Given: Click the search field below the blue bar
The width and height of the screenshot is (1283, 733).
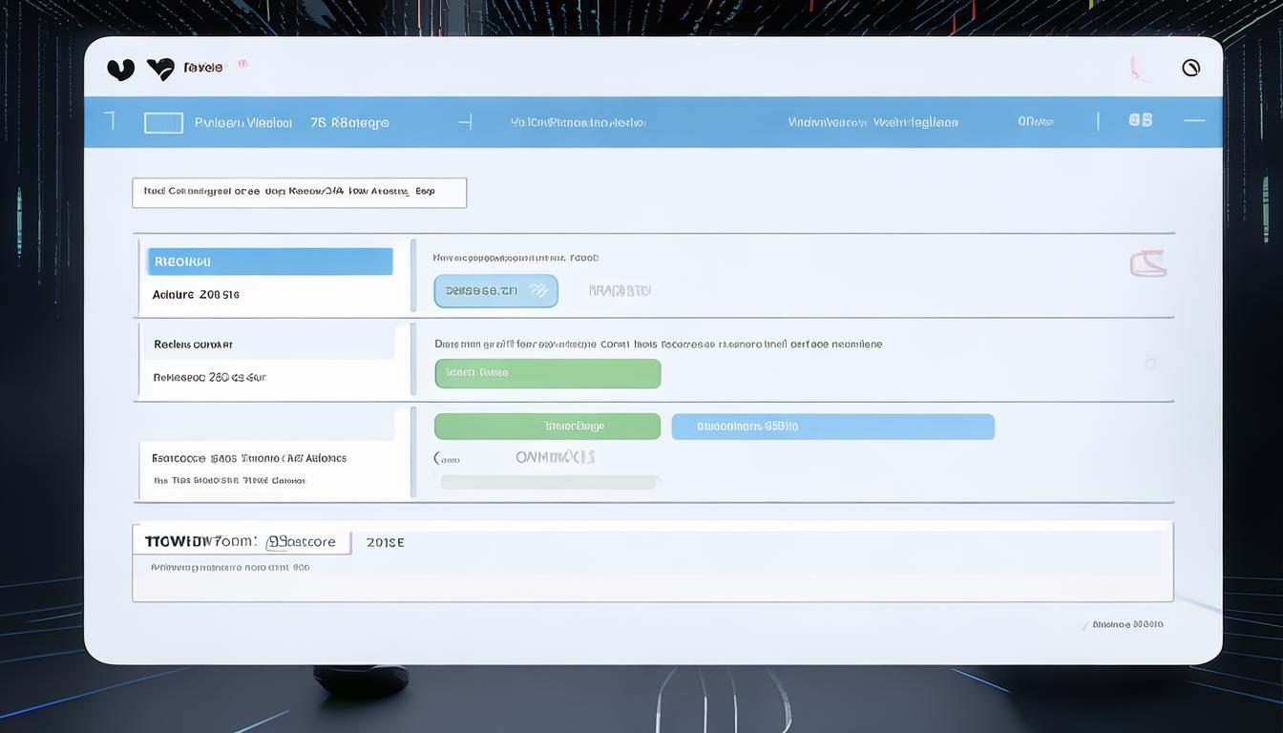Looking at the screenshot, I should coord(300,193).
